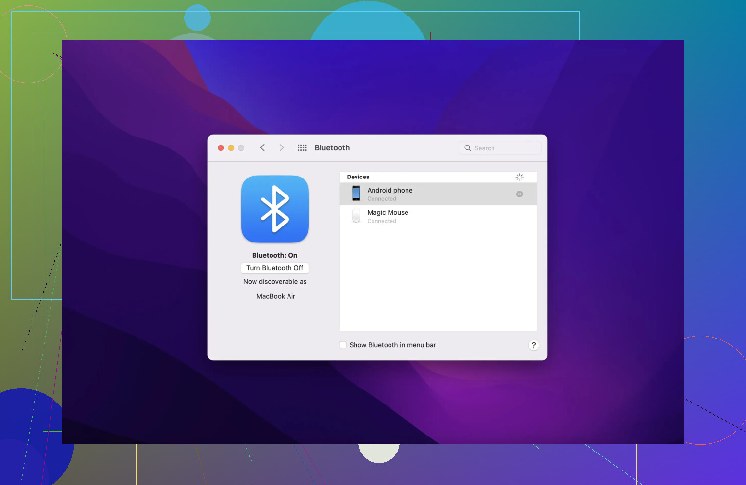The width and height of the screenshot is (746, 485).
Task: Minimize window with the yellow button
Action: (231, 148)
